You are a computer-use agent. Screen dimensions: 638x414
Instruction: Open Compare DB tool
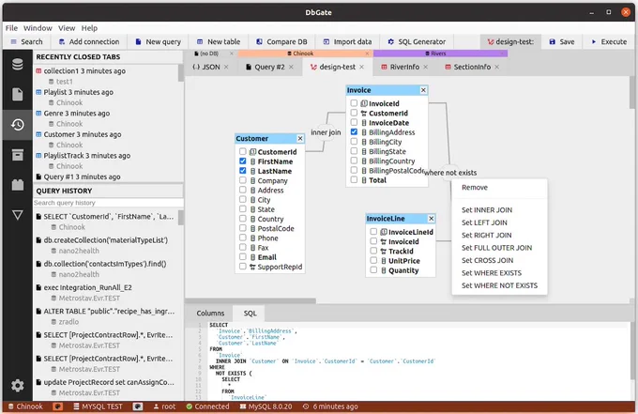tap(281, 41)
